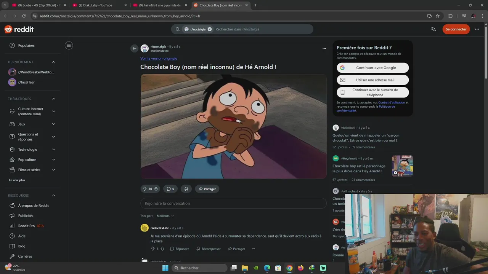
Task: Open more options on cicibellis4life's comment
Action: [x=254, y=249]
